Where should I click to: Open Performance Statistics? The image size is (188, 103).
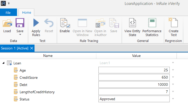click(x=152, y=23)
